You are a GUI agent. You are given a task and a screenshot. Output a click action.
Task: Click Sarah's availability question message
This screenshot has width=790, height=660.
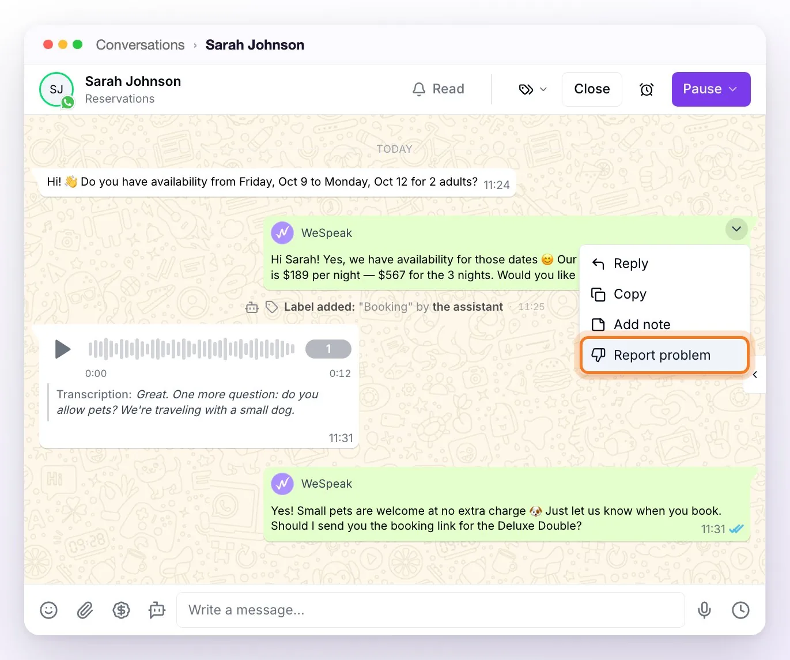[262, 182]
